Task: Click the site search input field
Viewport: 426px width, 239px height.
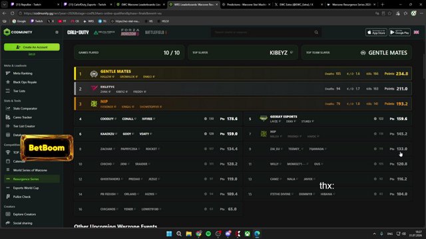Action: (262, 33)
